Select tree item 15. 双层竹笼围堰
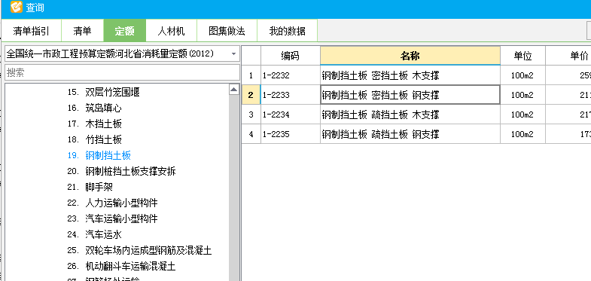Image resolution: width=591 pixels, height=281 pixels. click(x=103, y=92)
